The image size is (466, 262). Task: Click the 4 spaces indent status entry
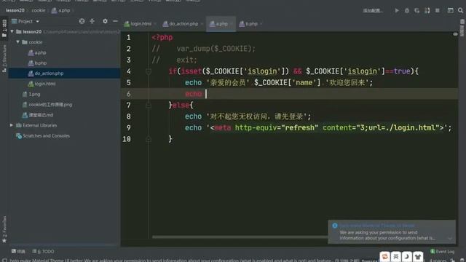[x=438, y=261]
